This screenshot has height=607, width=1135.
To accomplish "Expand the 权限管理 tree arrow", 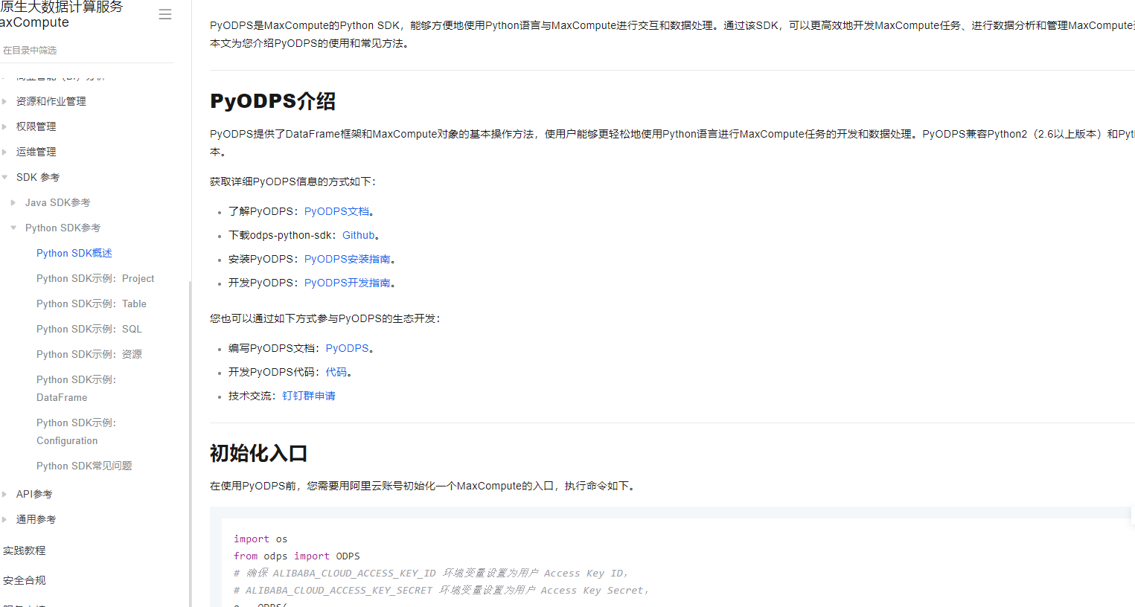I will (x=4, y=126).
